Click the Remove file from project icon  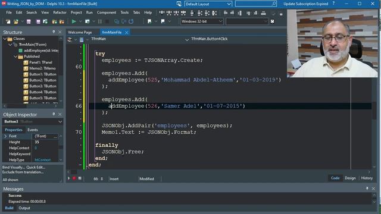click(62, 21)
